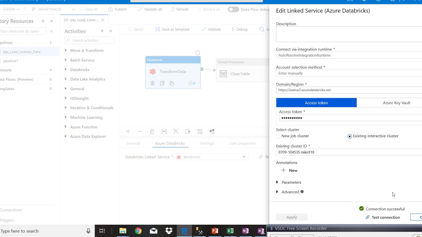Screen dimensions: 422x237
Task: Switch to the Settings tab
Action: pos(207,143)
